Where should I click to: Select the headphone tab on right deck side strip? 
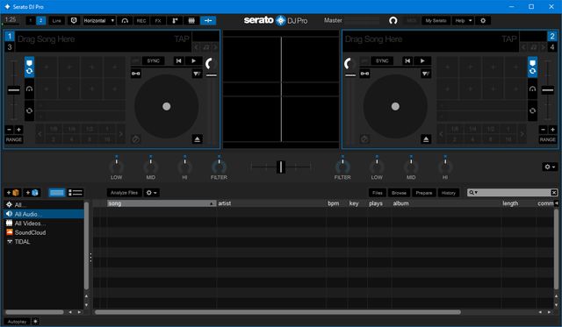click(533, 89)
